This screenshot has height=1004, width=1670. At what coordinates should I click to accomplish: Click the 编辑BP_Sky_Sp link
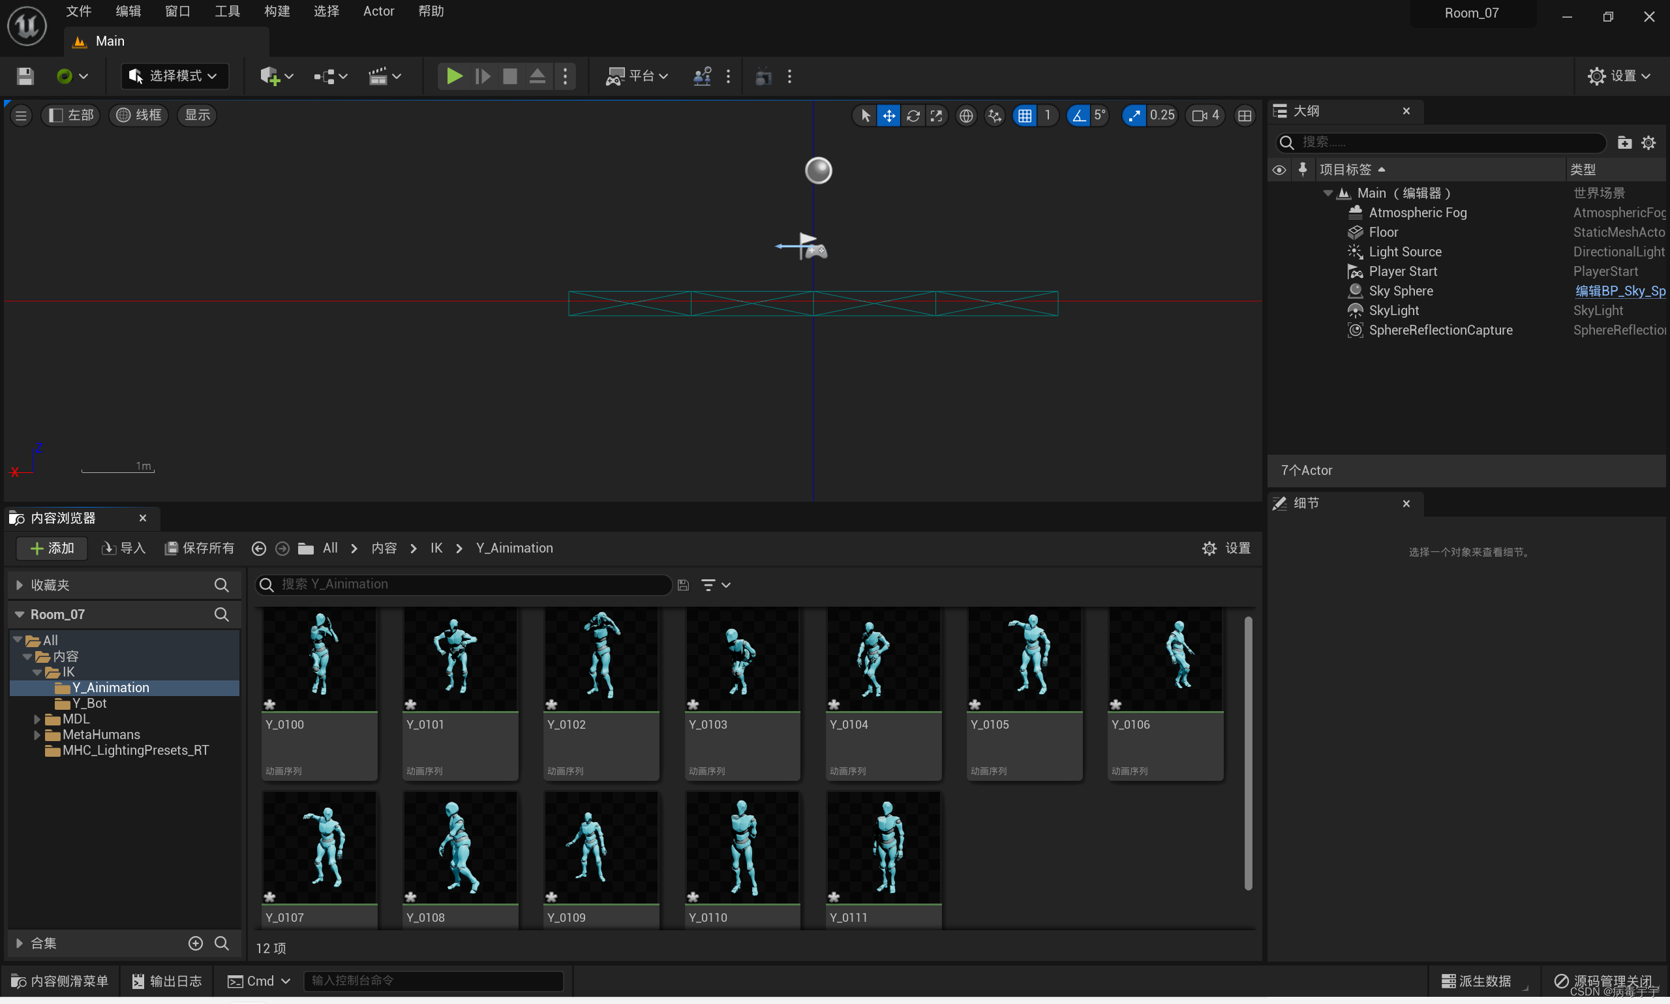pos(1619,291)
